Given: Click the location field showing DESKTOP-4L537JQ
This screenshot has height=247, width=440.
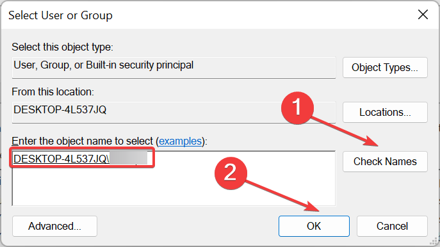Looking at the screenshot, I should tap(174, 113).
